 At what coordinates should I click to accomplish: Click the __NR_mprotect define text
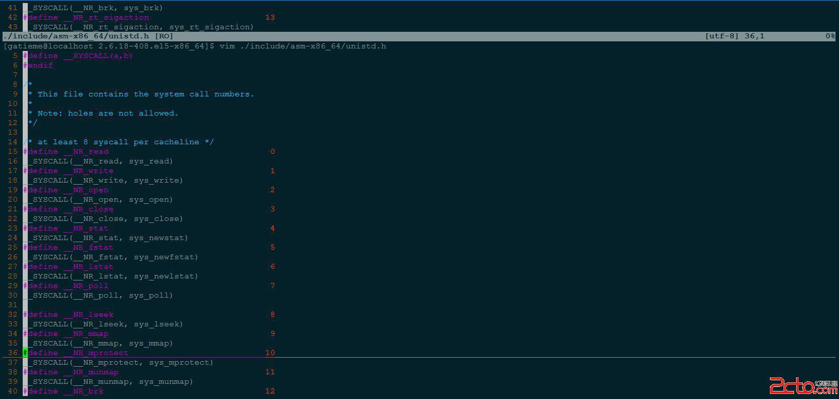96,353
